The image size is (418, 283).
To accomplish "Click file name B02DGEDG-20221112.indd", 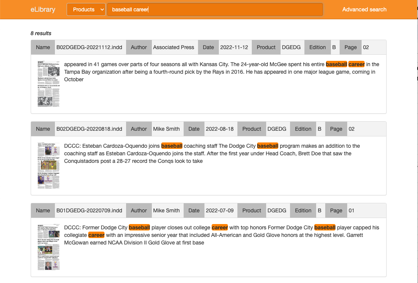I will (89, 47).
